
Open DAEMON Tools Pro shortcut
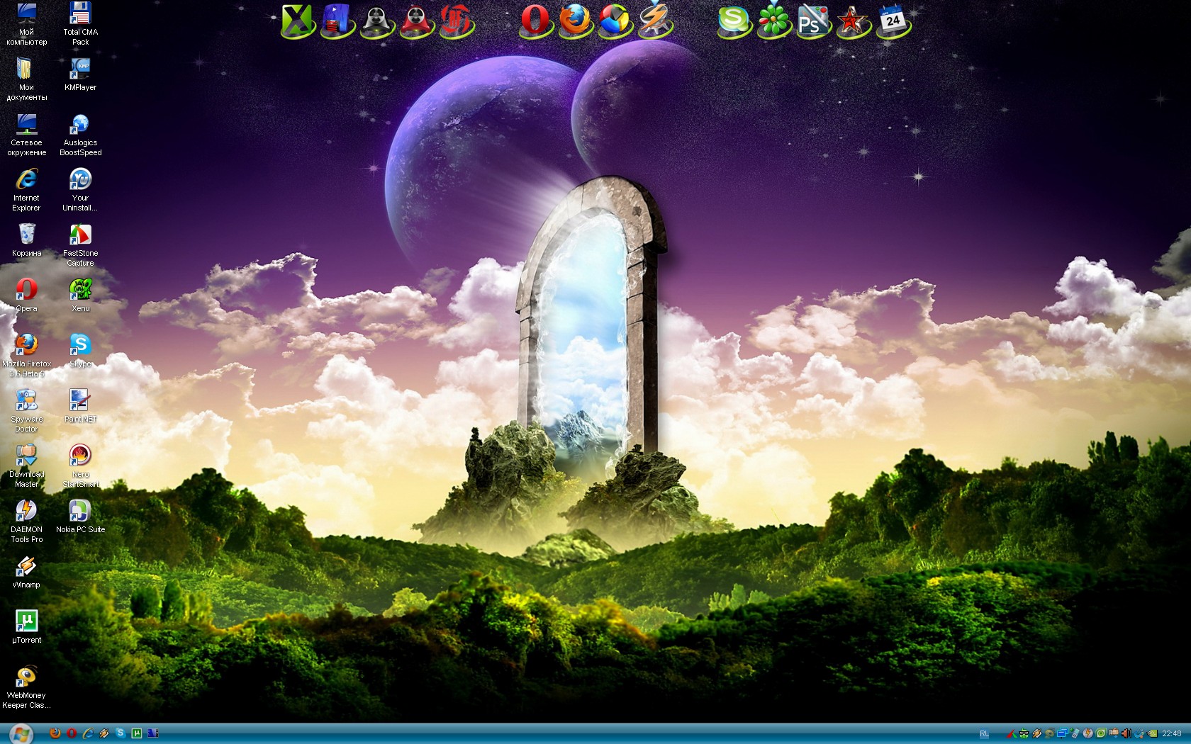tap(26, 512)
